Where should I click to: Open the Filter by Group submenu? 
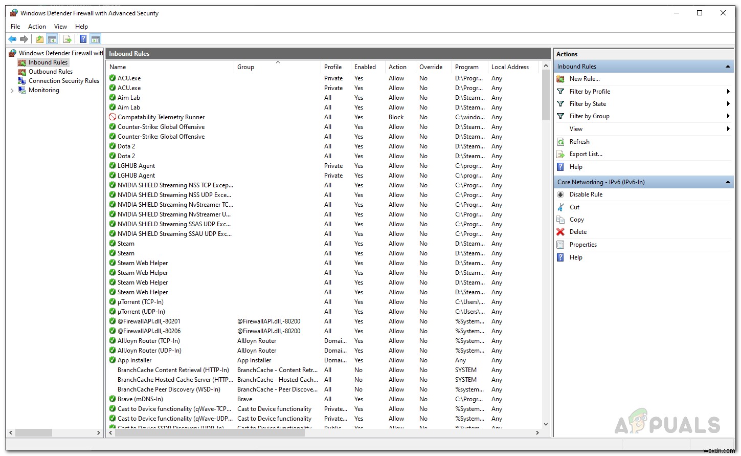point(728,116)
